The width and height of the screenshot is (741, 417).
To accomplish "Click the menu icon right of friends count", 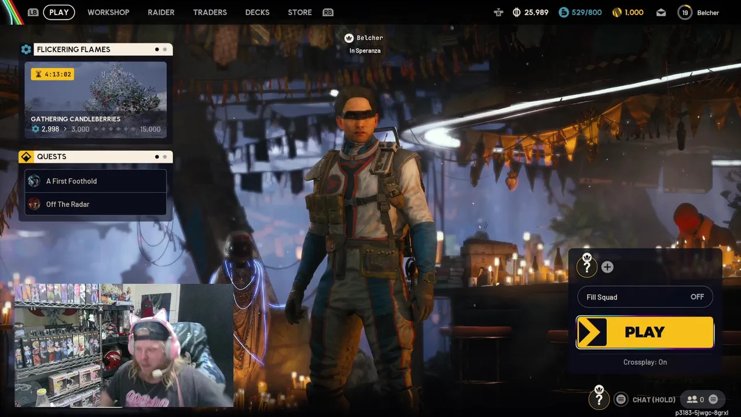I will [x=713, y=399].
